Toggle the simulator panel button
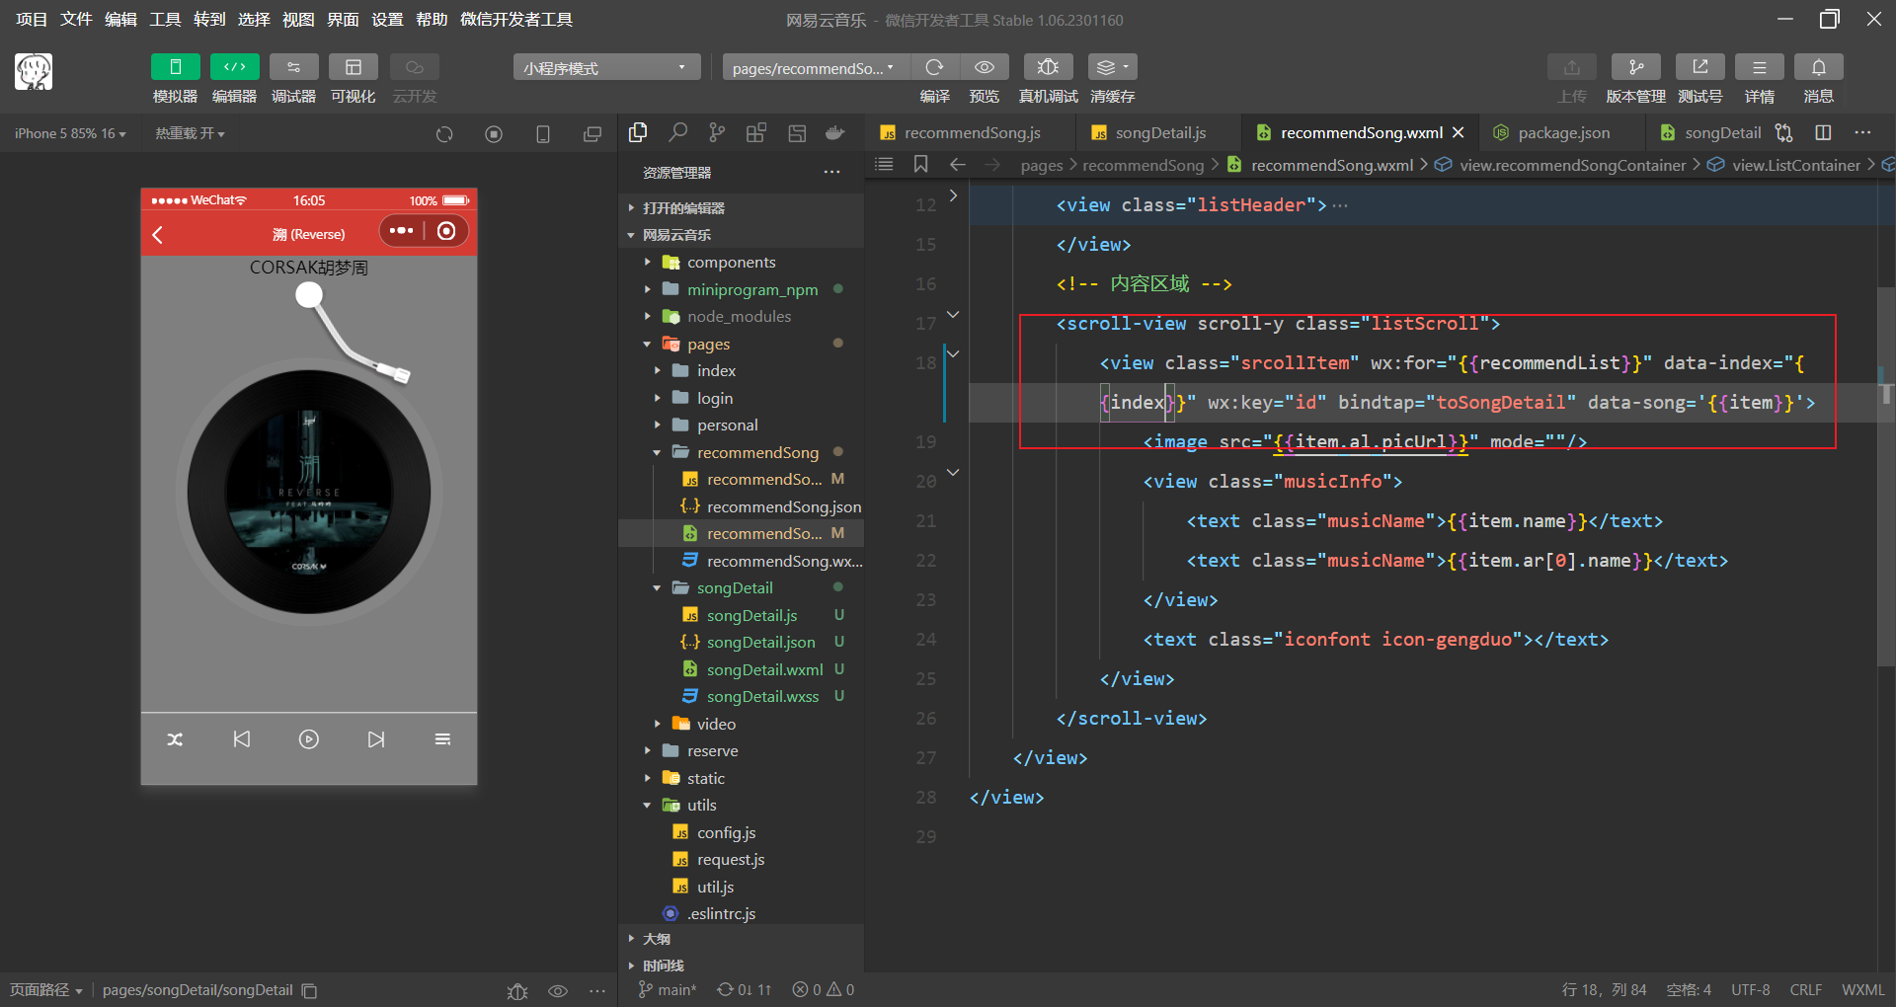Viewport: 1896px width, 1007px height. [x=175, y=67]
